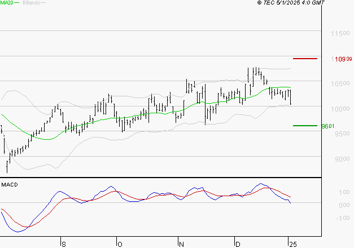Click the N month marker on time axis

(181, 245)
